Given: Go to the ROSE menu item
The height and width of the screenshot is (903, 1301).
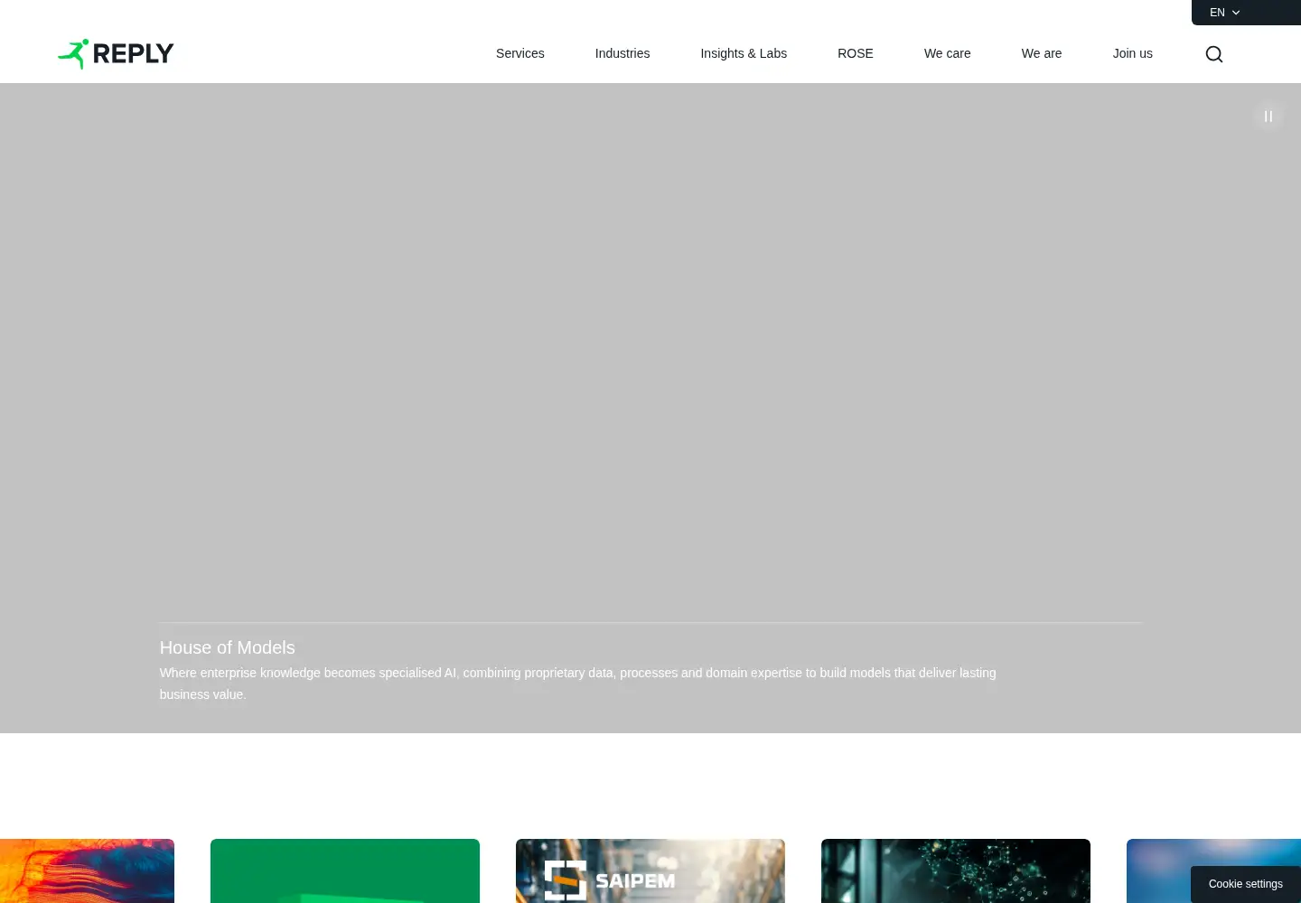Looking at the screenshot, I should point(856,53).
